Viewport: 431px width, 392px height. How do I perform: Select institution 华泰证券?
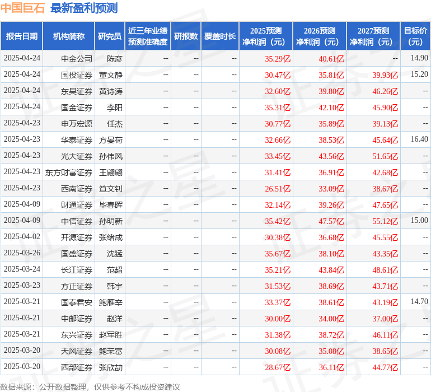coord(77,140)
